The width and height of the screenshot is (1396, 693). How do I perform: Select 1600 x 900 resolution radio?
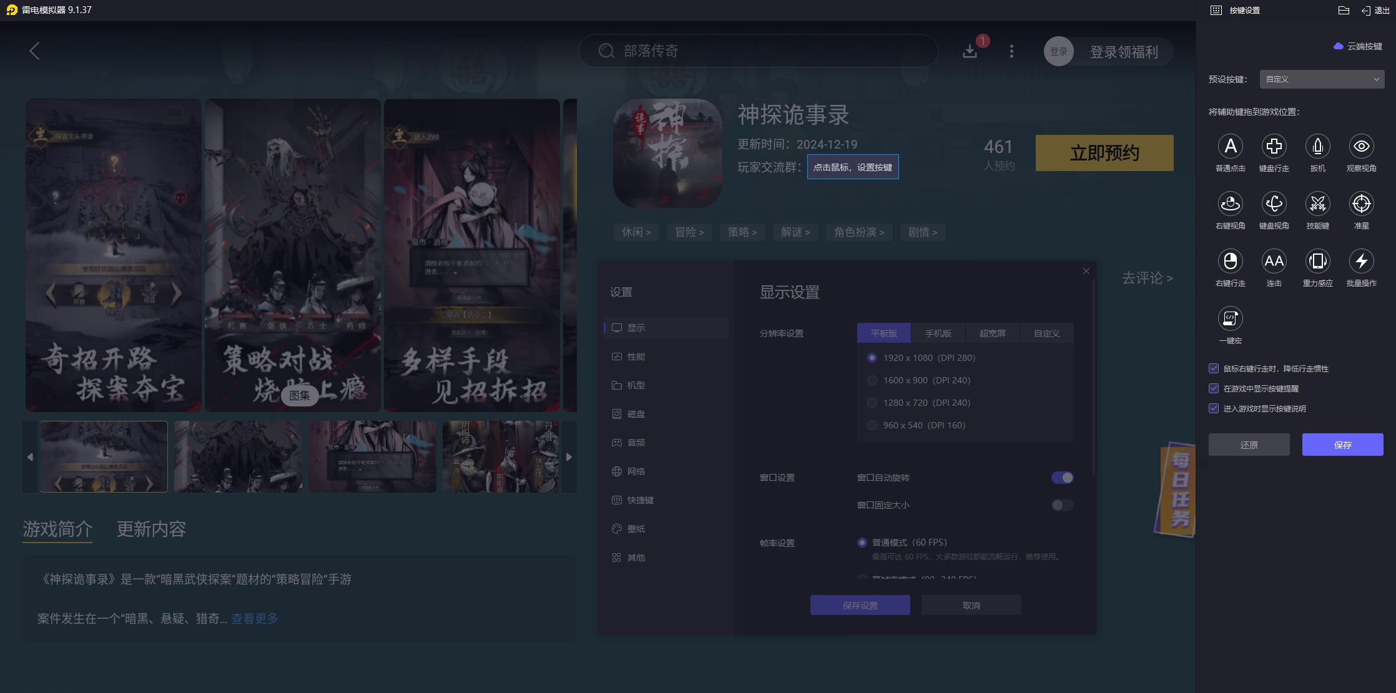coord(872,380)
